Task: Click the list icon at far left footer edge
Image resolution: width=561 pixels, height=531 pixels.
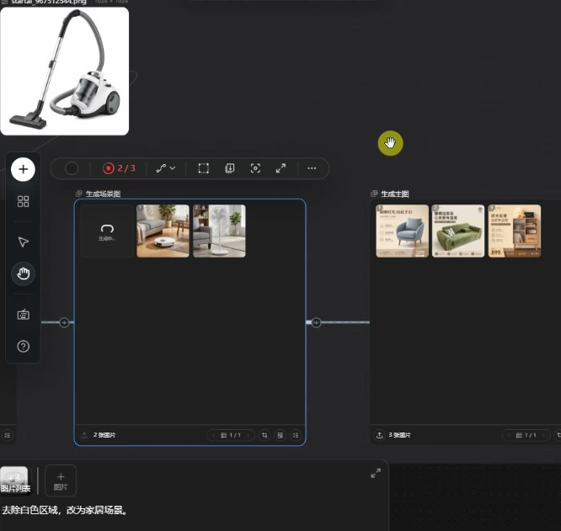Action: (x=7, y=435)
